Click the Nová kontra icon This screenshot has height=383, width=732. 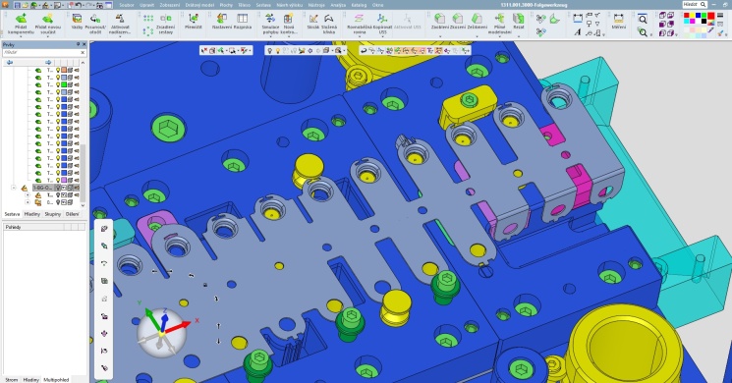coord(289,19)
